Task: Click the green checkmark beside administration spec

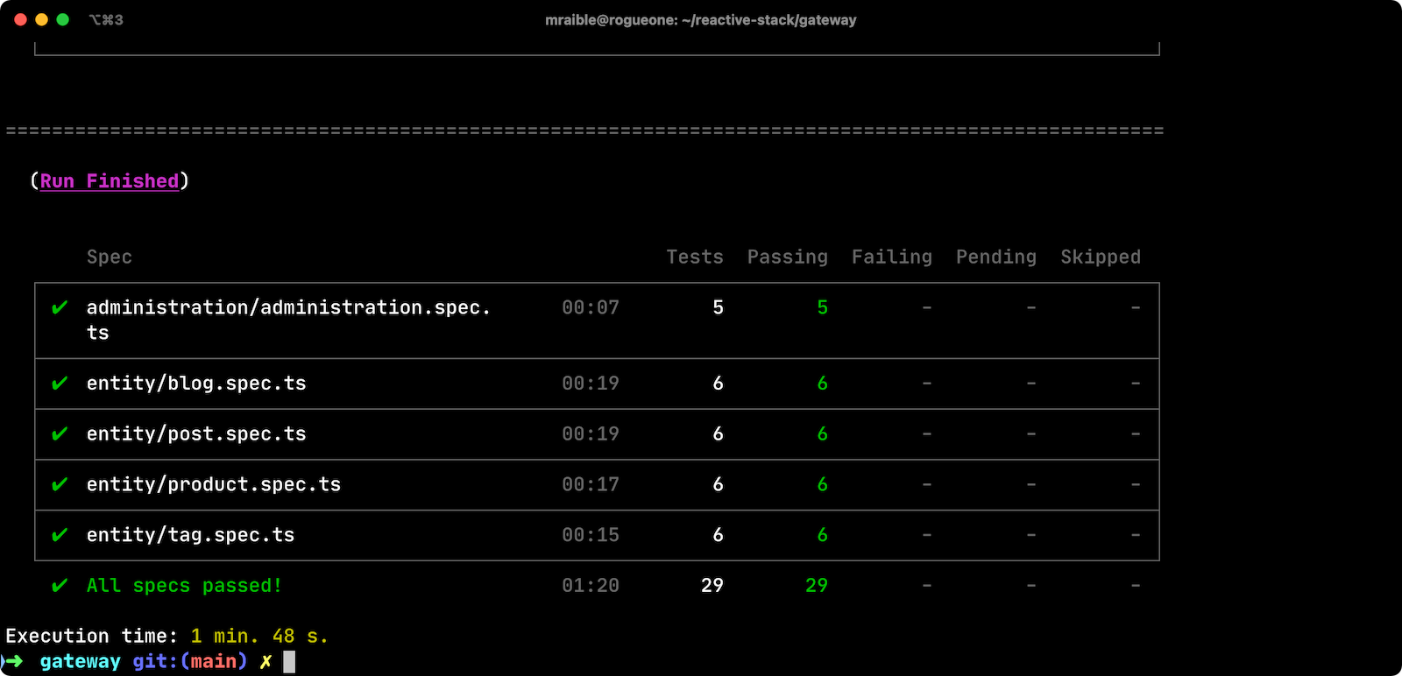Action: (x=60, y=307)
